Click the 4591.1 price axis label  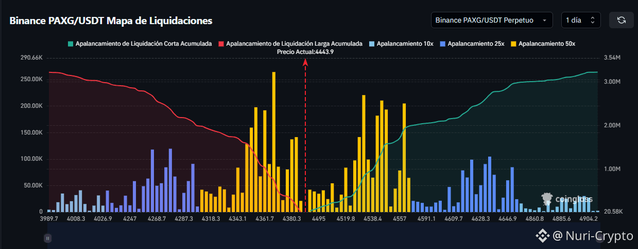pyautogui.click(x=426, y=219)
